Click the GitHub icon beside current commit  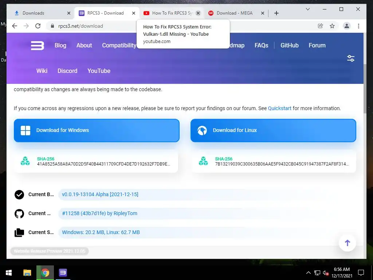coord(19,214)
